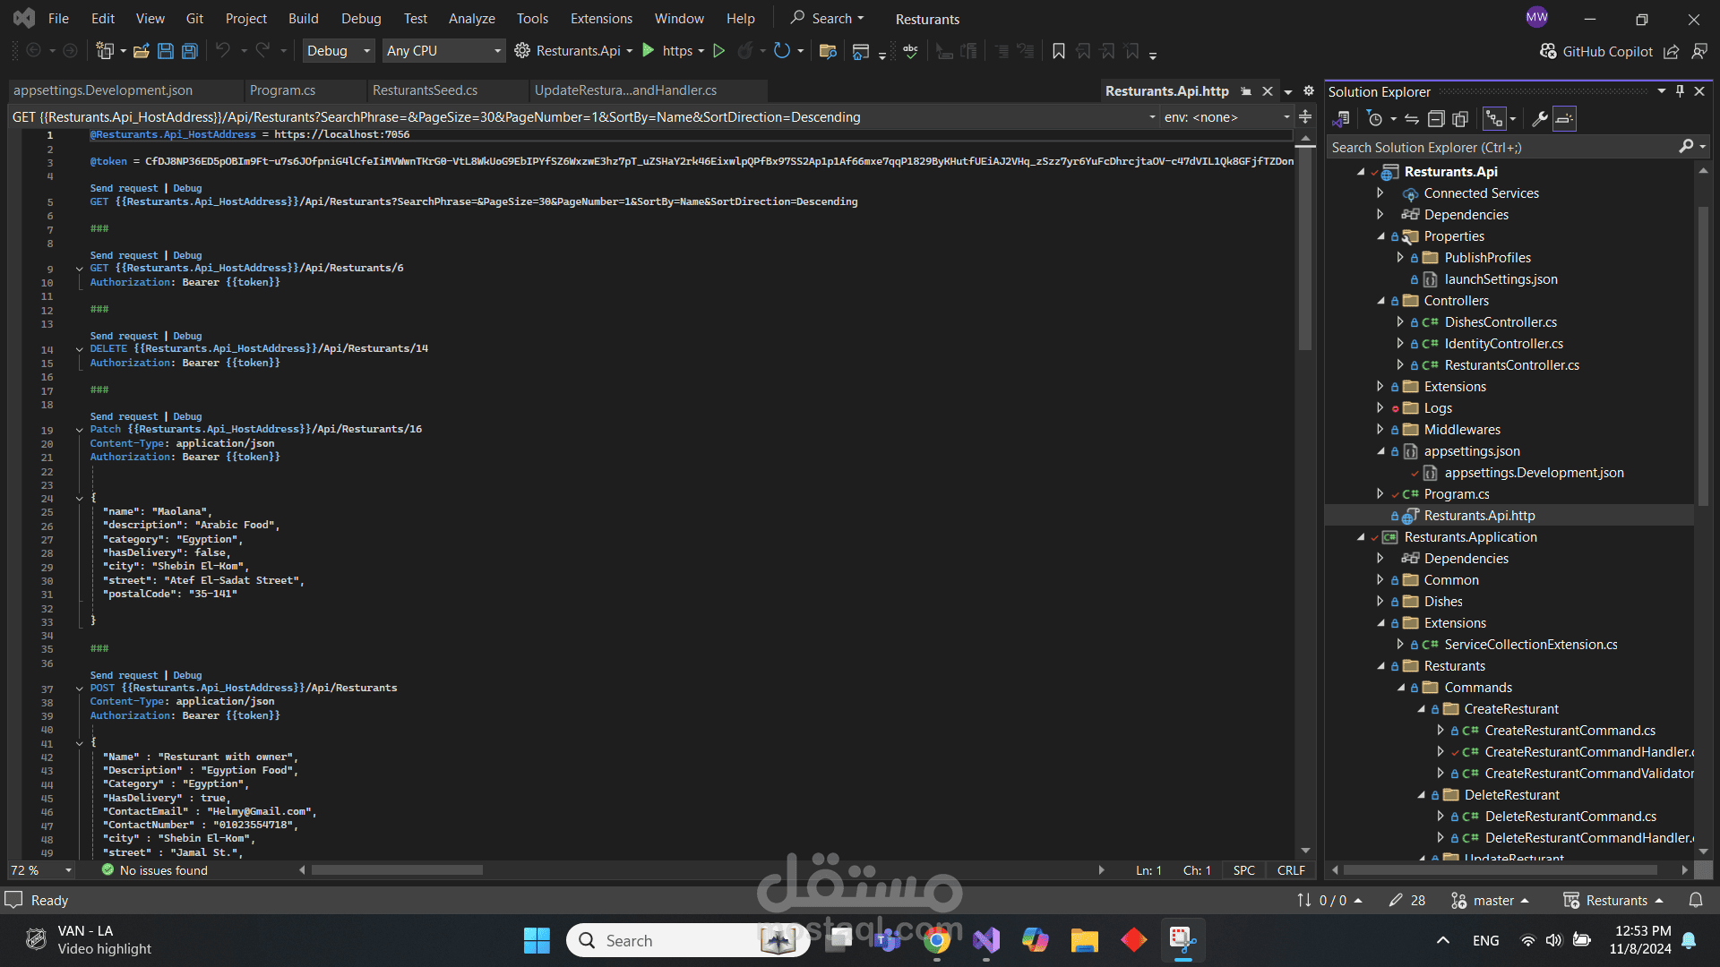Open the Any CPU platform dropdown
The height and width of the screenshot is (967, 1720).
[443, 51]
